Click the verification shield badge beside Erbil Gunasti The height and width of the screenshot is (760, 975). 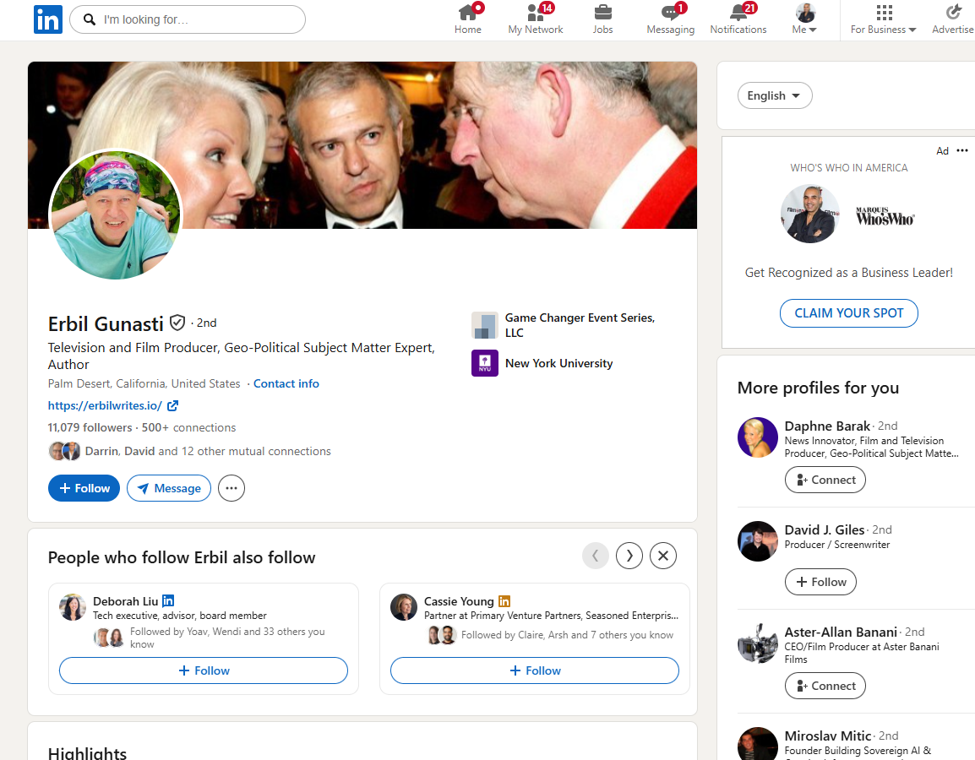177,323
